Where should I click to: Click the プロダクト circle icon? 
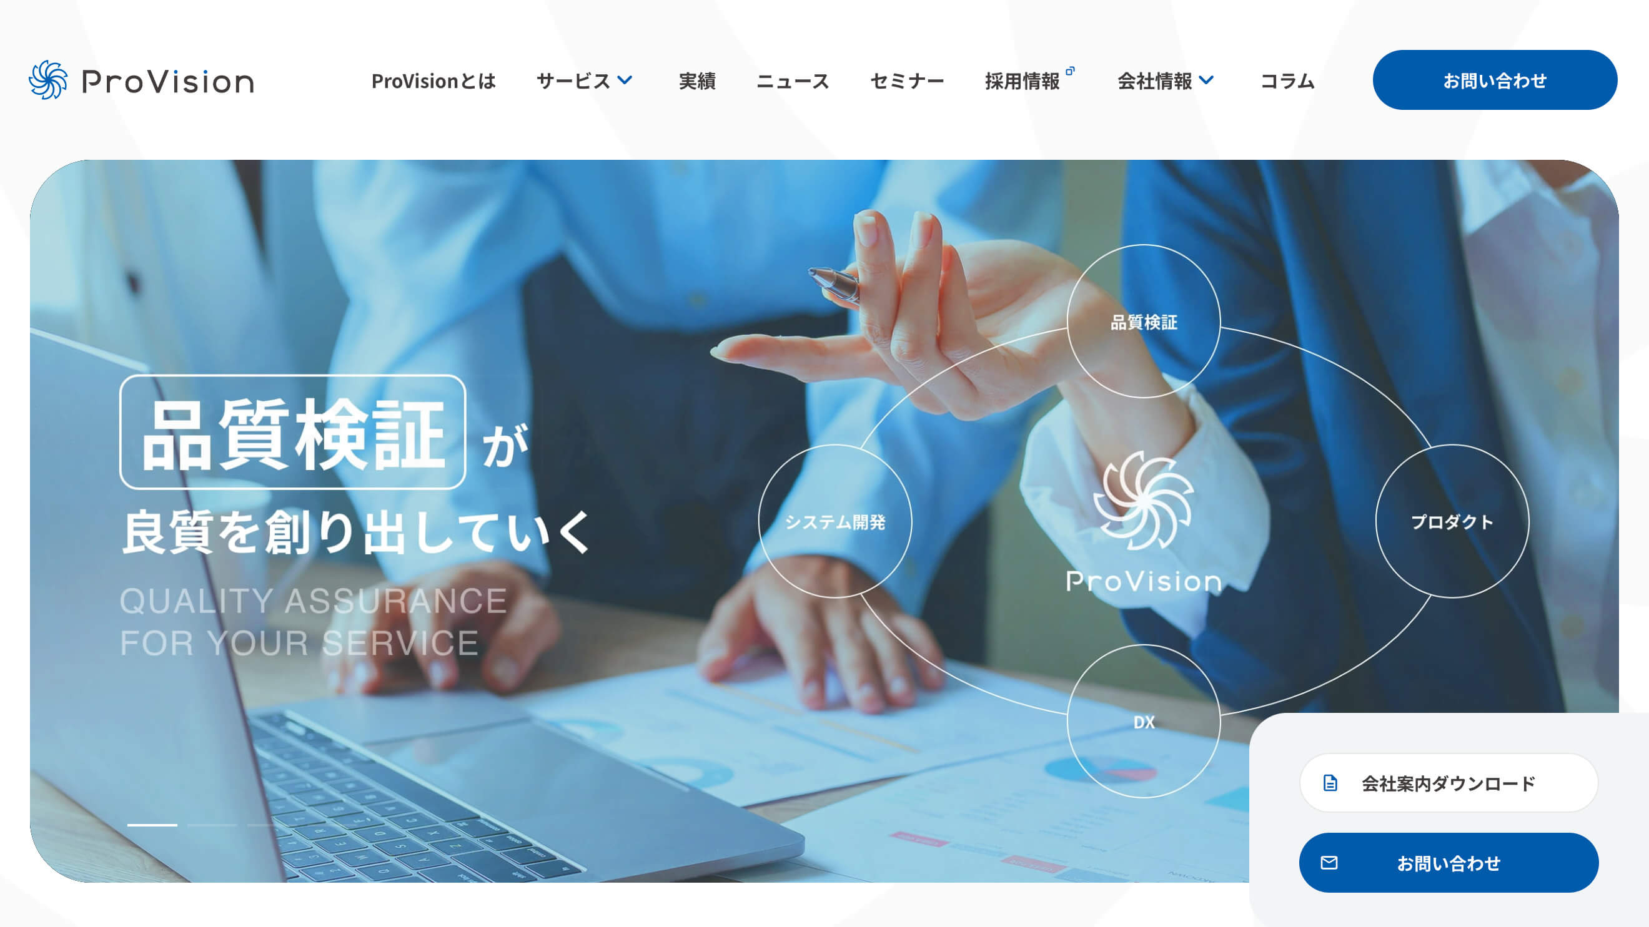[1451, 522]
